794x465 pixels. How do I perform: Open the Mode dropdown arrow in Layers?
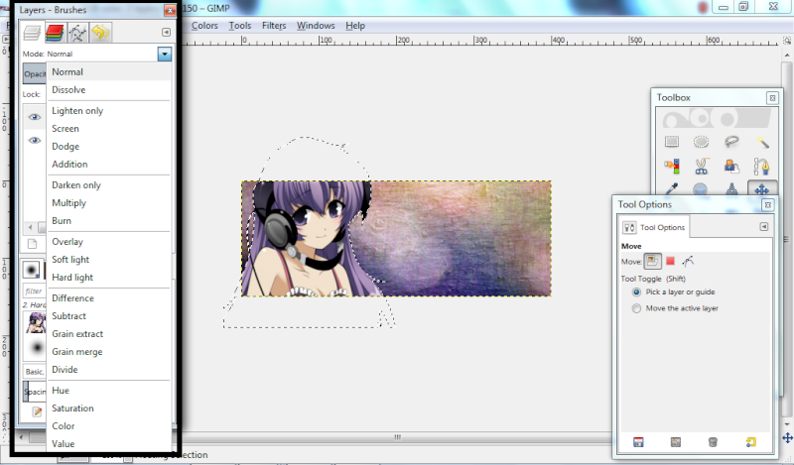164,54
